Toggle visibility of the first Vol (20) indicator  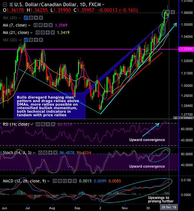click(26, 18)
